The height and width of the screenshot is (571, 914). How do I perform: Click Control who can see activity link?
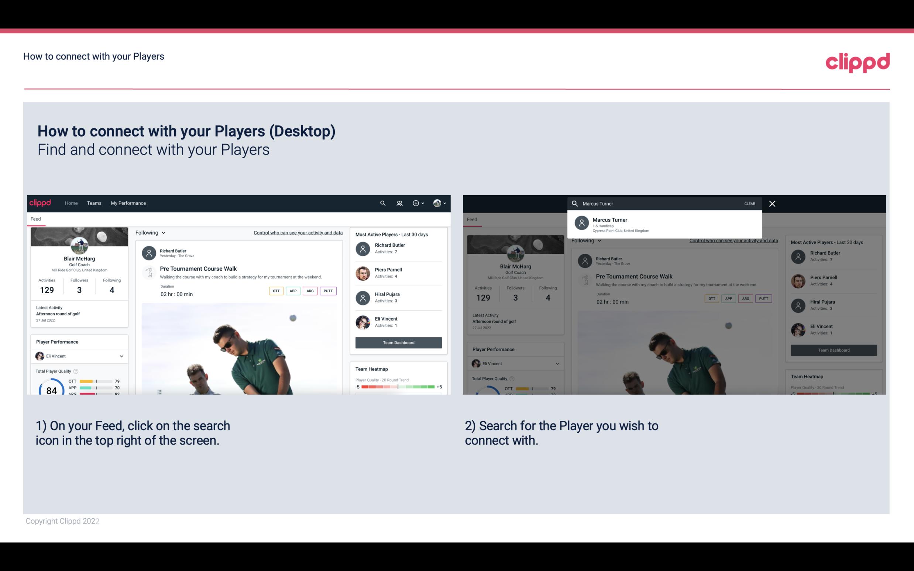pyautogui.click(x=298, y=233)
